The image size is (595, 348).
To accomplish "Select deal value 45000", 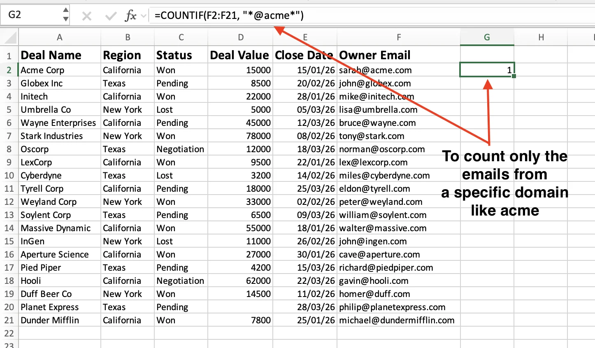I will pos(240,123).
